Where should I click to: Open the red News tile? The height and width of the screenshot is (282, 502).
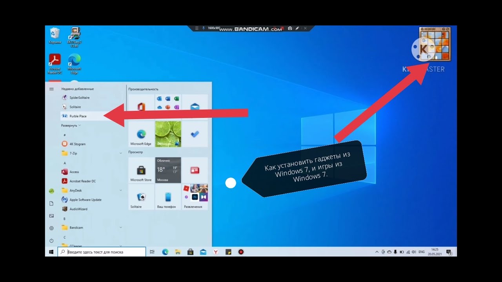coord(195,170)
